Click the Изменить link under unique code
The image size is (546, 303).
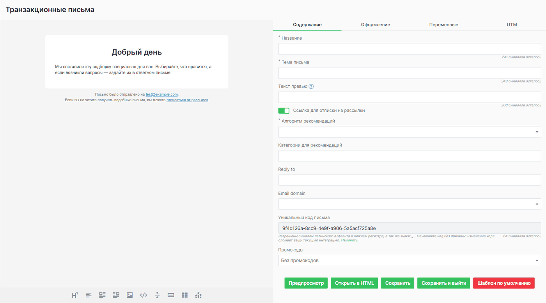tap(349, 240)
